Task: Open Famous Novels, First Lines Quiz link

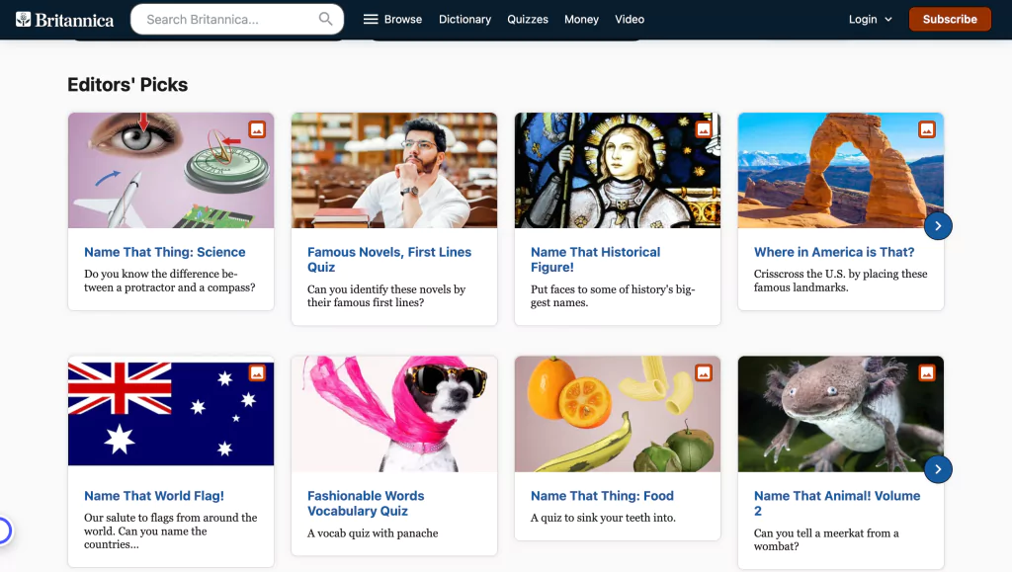Action: (x=388, y=260)
